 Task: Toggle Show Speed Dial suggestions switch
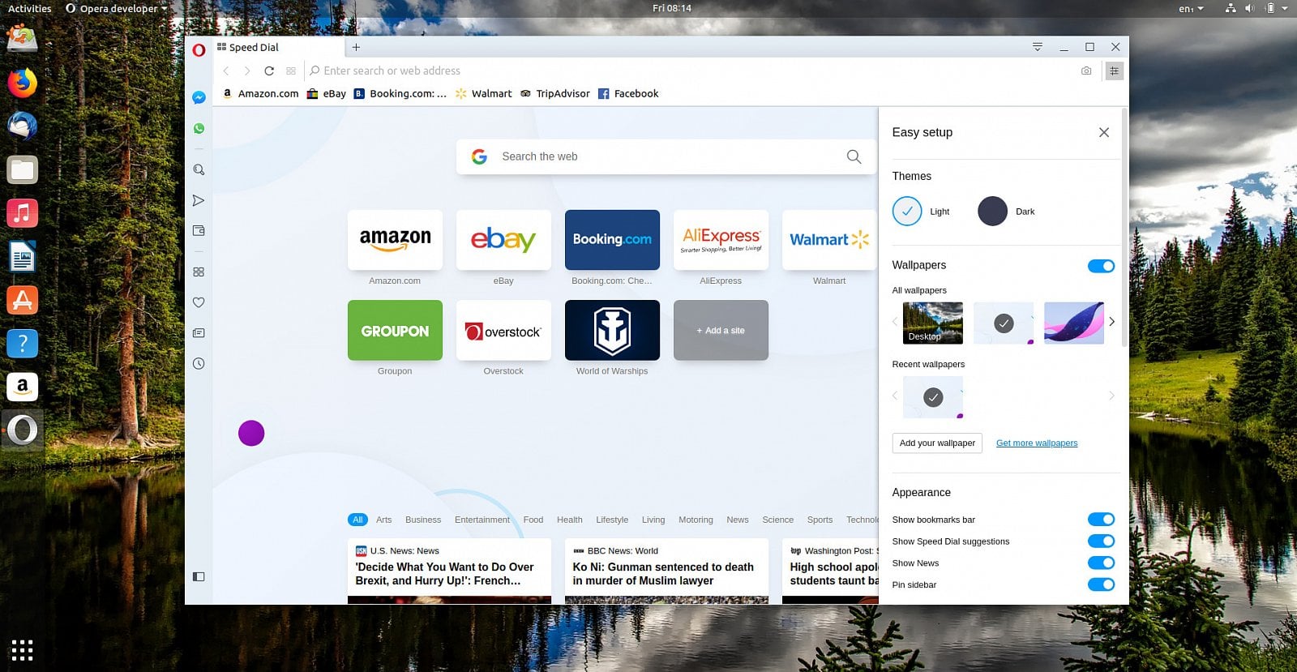pos(1101,541)
